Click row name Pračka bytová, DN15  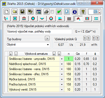pos(22,84)
